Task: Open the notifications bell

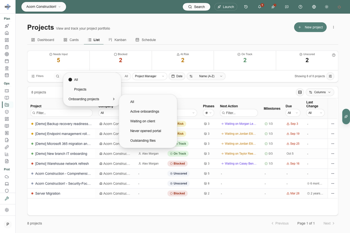Action: tap(259, 7)
